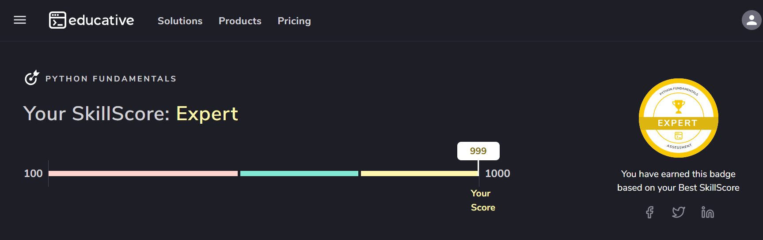Click the trophy icon in the badge

click(x=678, y=106)
